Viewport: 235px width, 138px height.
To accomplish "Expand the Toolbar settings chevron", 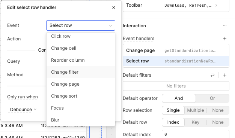I will 216,5.
